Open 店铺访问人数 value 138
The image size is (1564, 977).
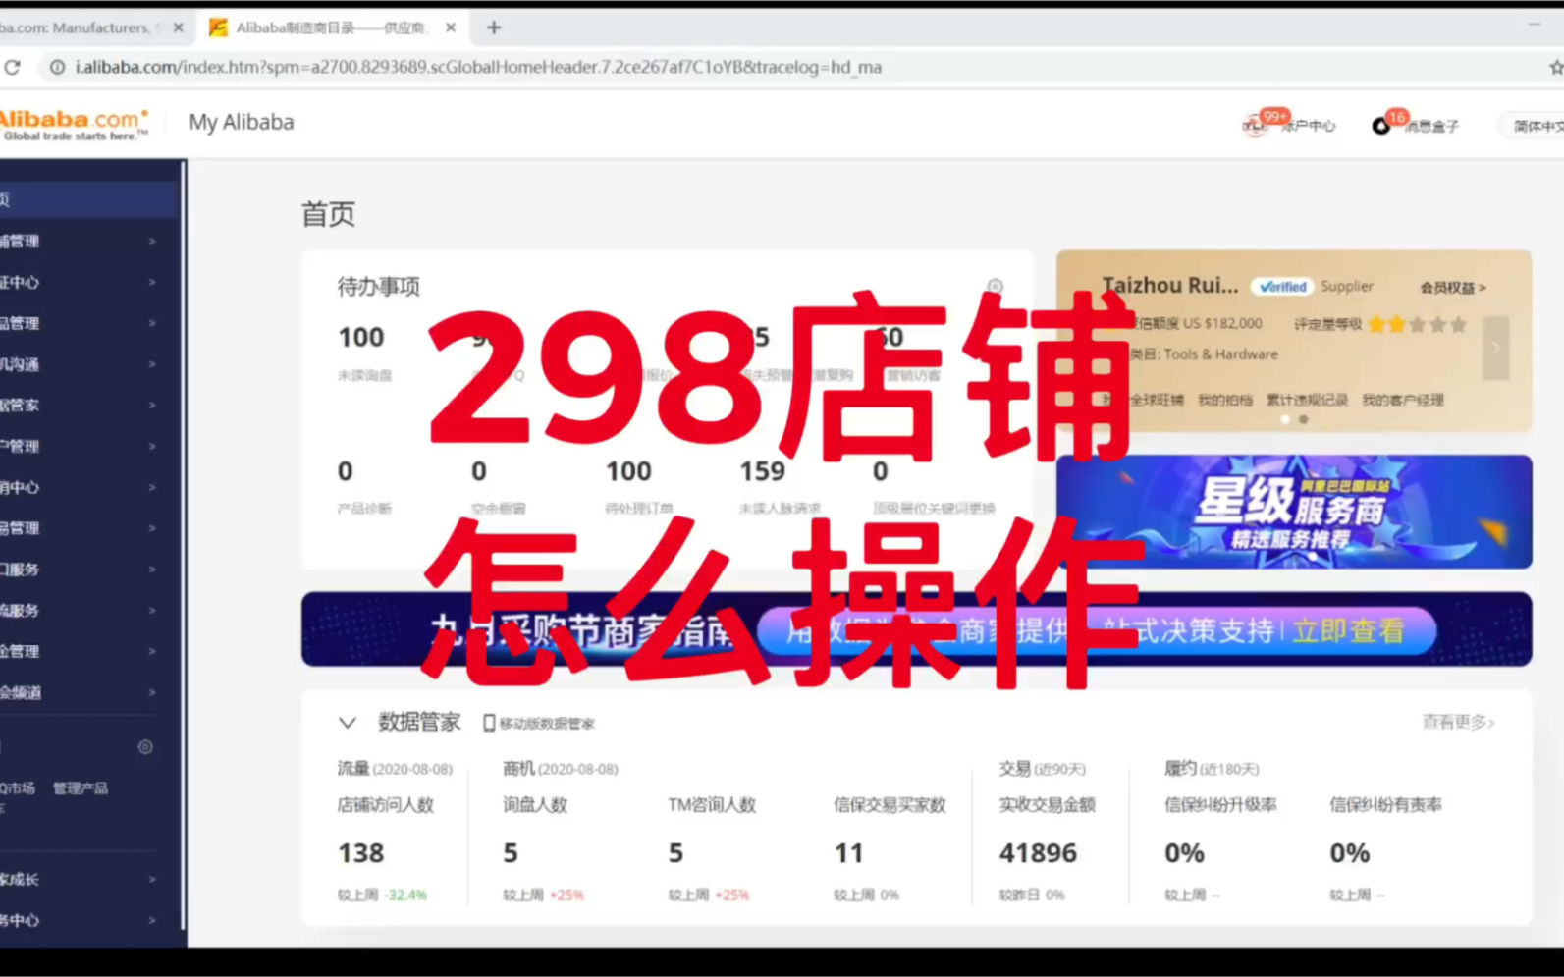coord(361,853)
